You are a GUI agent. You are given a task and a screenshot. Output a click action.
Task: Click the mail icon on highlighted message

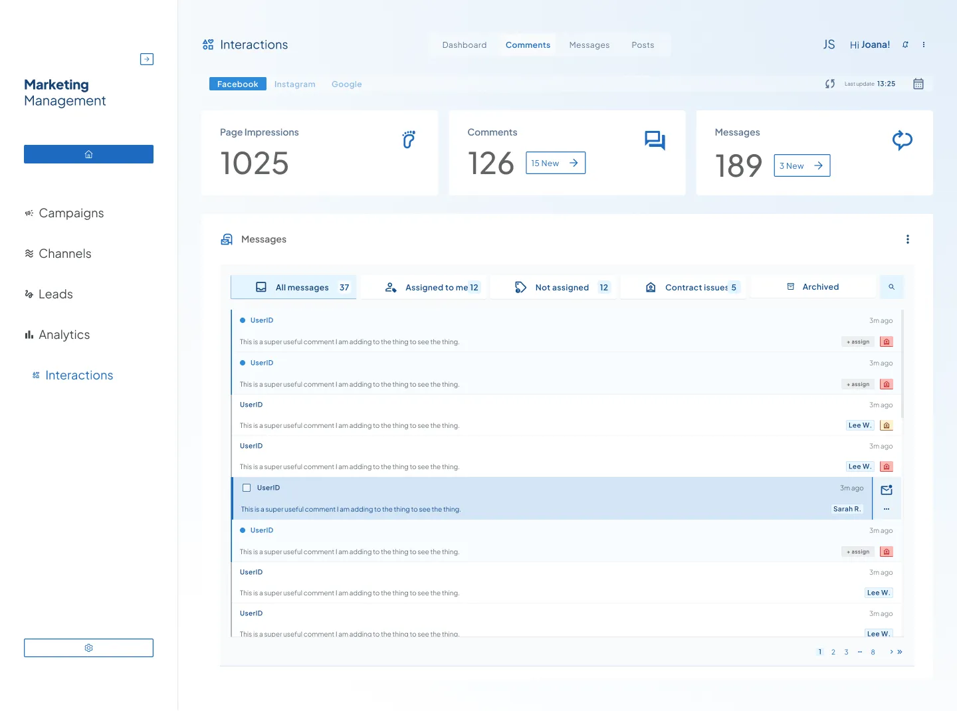click(x=887, y=490)
